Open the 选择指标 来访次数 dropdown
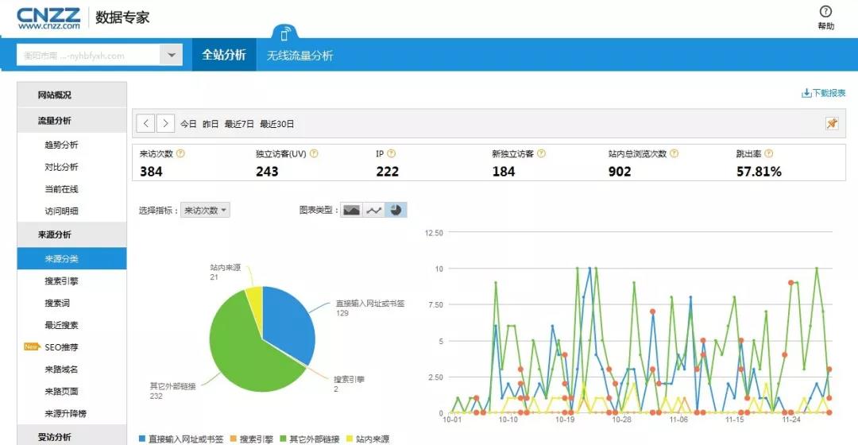Screen dimensions: 858x445 (x=206, y=211)
